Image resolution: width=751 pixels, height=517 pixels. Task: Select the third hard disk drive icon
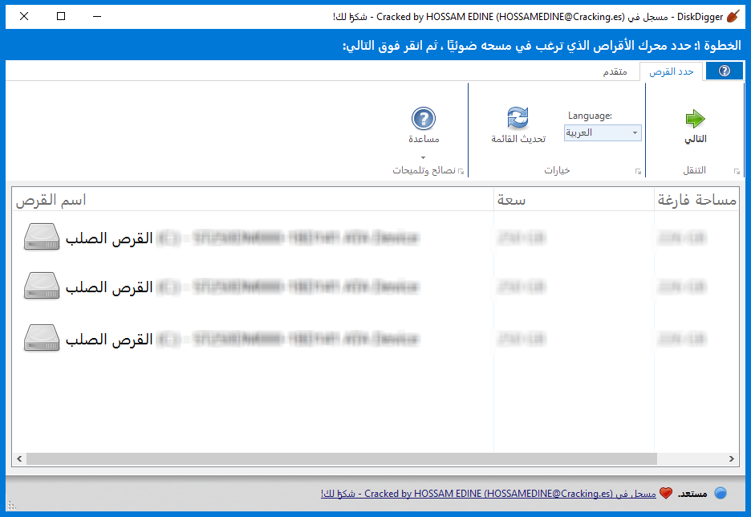point(42,338)
